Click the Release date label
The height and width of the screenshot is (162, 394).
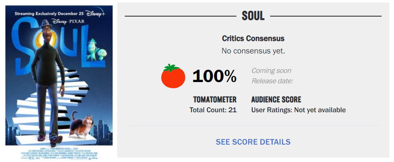(272, 81)
